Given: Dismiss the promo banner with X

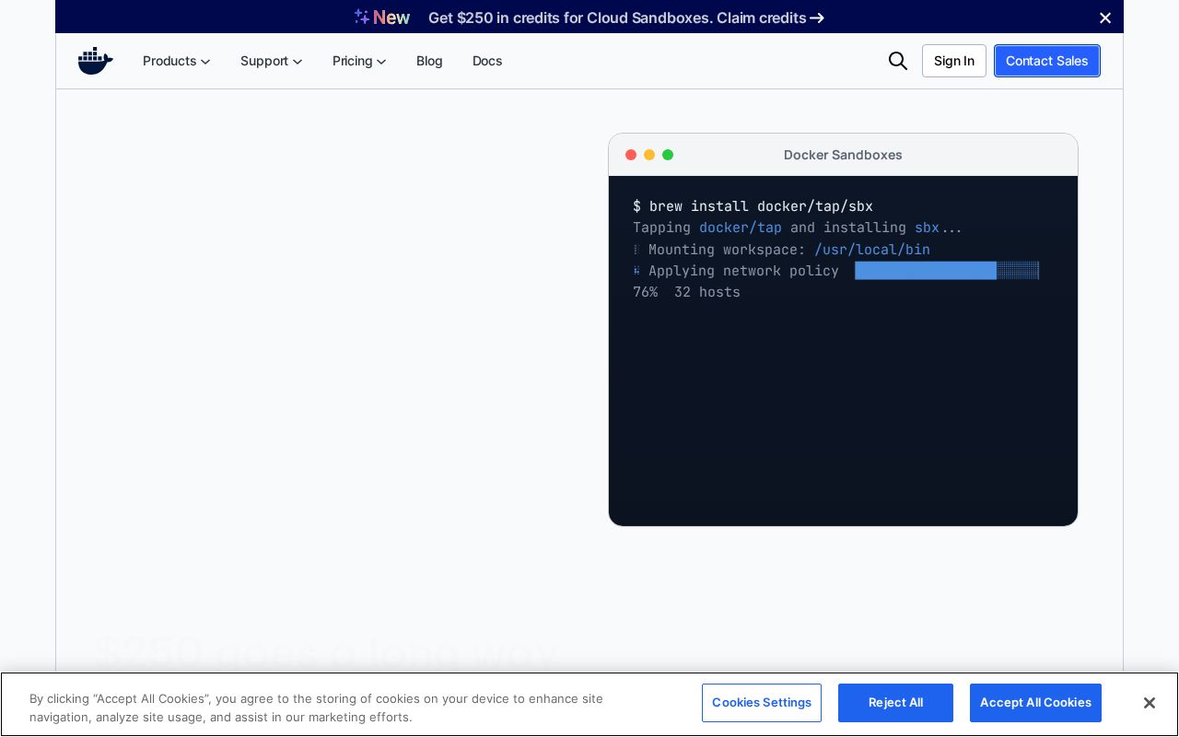Looking at the screenshot, I should [x=1105, y=18].
